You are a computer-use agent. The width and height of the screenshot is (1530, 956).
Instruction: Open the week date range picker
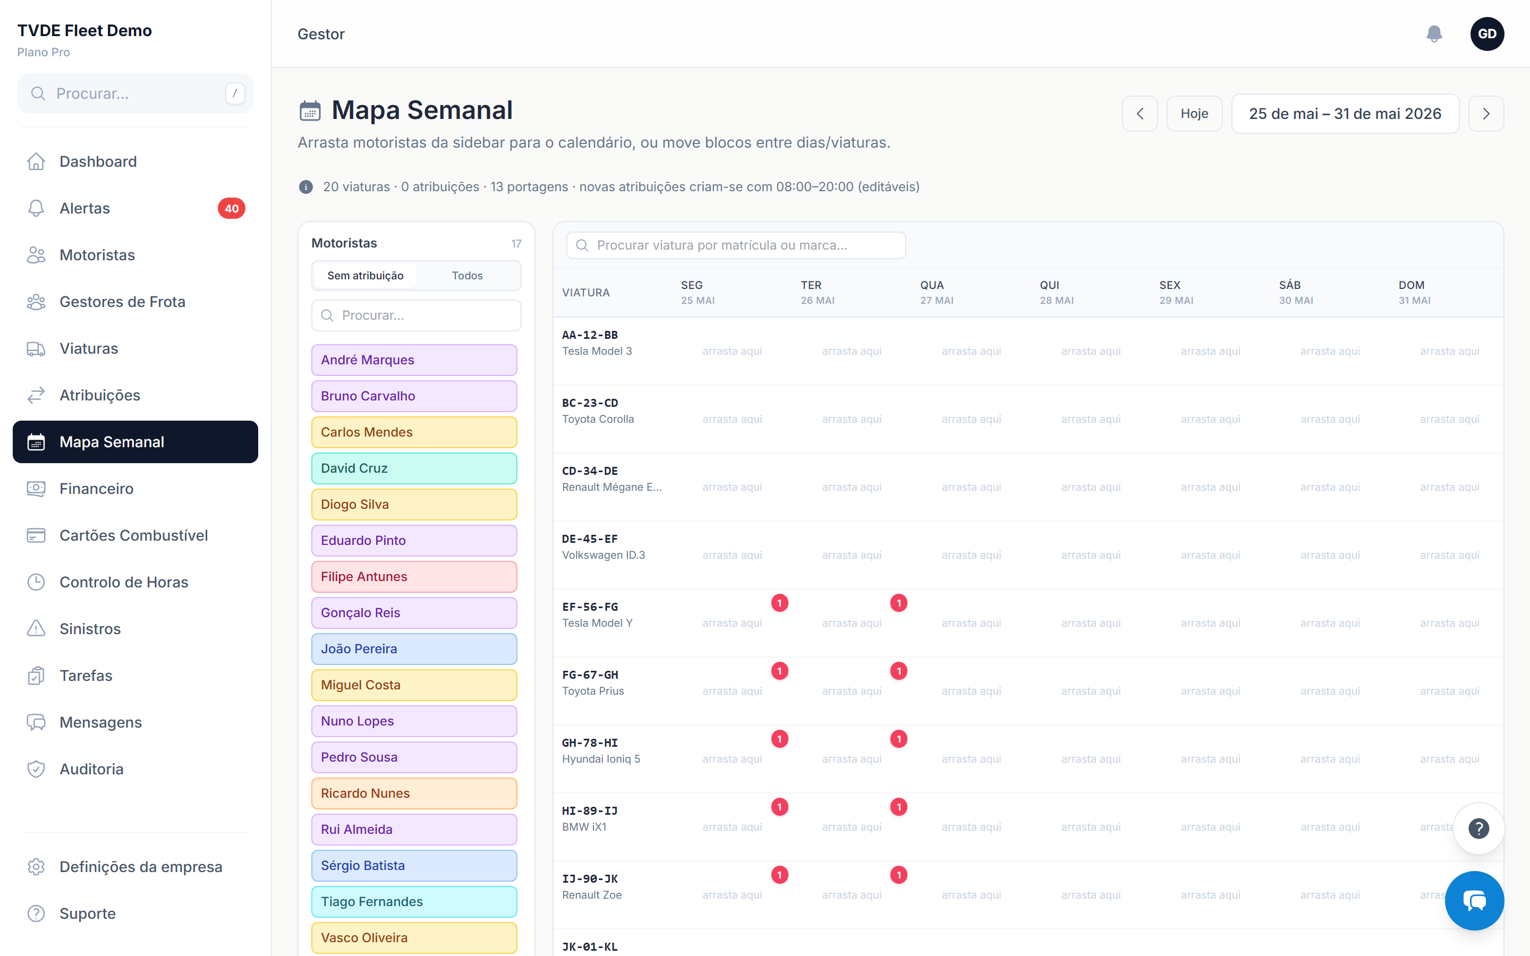(1345, 114)
